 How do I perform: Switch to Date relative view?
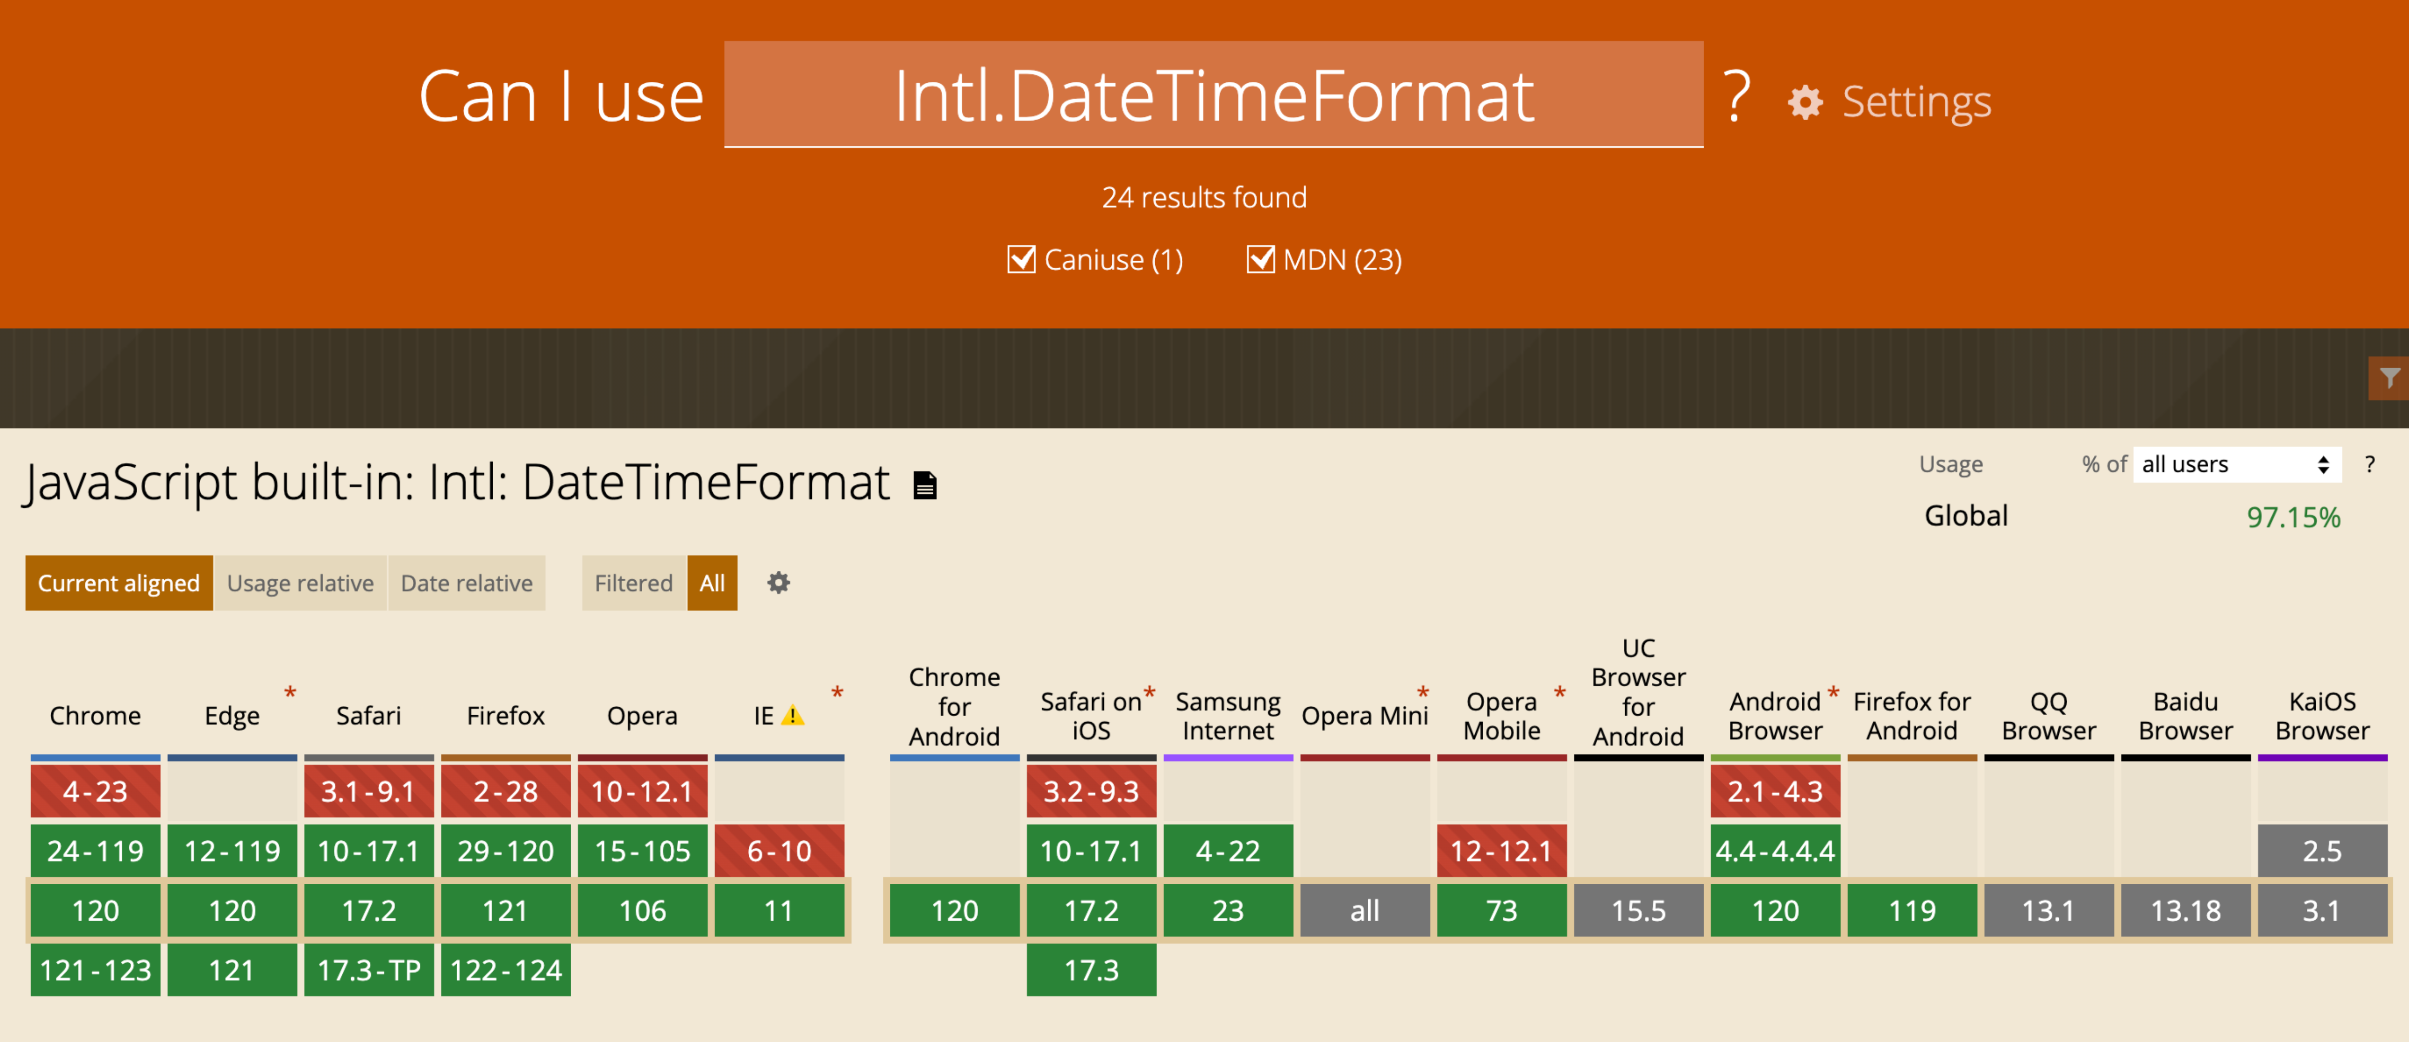tap(467, 583)
